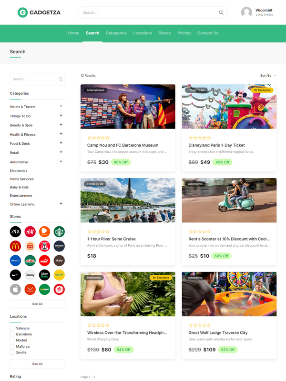
Task: Select the Amazon store icon
Action: coord(59,246)
